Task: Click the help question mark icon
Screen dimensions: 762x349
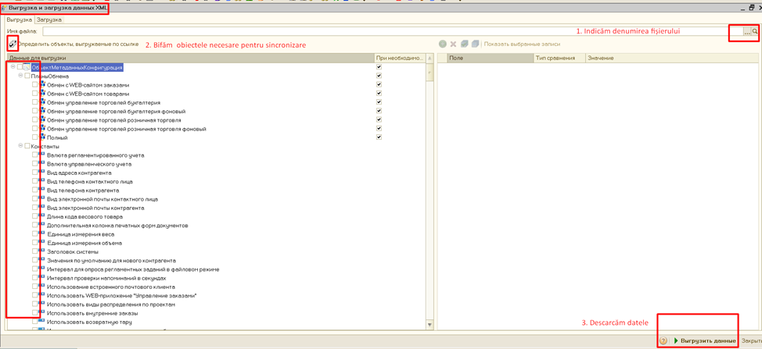Action: (663, 340)
